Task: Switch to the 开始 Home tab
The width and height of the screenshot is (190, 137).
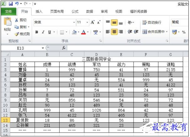Action: click(24, 12)
